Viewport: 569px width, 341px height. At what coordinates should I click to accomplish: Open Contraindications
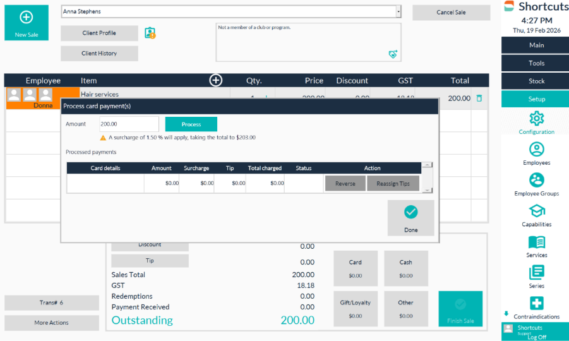[536, 308]
